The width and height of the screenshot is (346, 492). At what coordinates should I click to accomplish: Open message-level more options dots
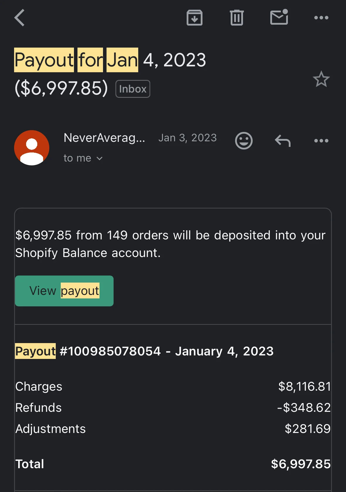tap(321, 141)
